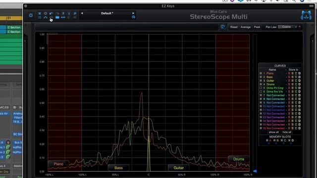Open the Default preset name menu
The width and height of the screenshot is (317, 178).
click(x=107, y=13)
